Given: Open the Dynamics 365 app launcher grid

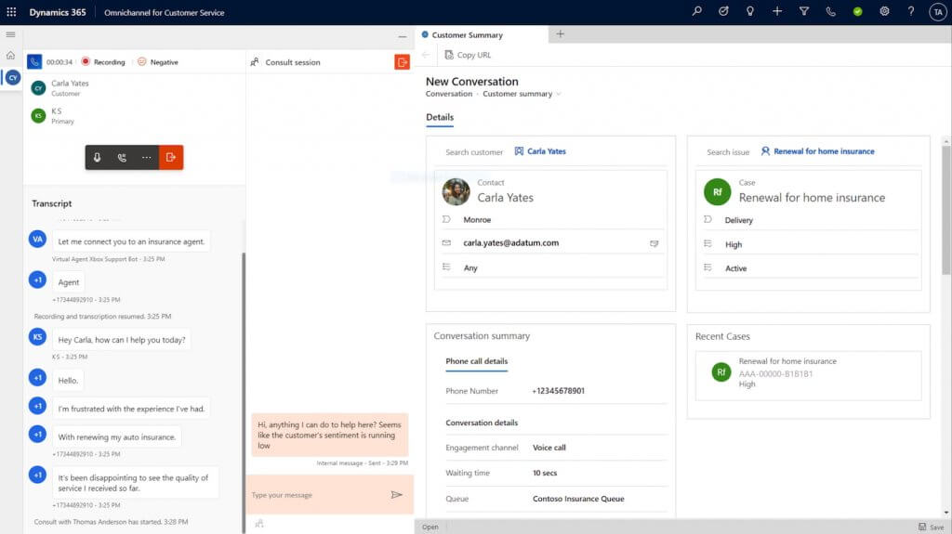Looking at the screenshot, I should tap(11, 12).
